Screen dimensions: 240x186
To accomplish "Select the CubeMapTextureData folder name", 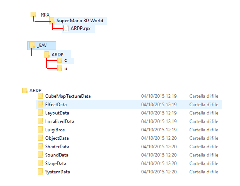I will [x=68, y=96].
